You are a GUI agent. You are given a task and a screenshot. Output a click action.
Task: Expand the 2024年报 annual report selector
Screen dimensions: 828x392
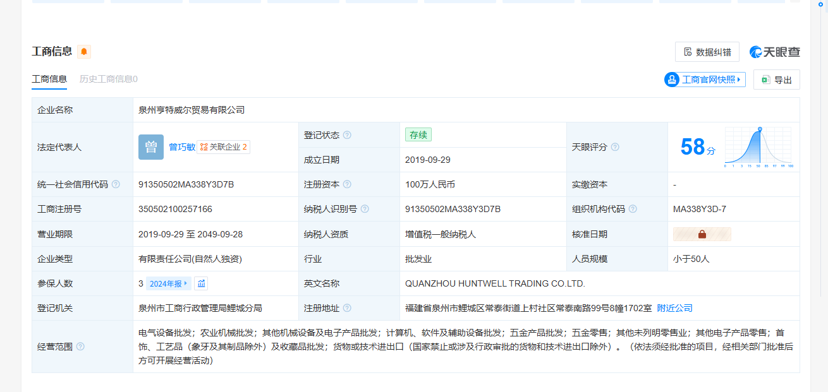168,284
